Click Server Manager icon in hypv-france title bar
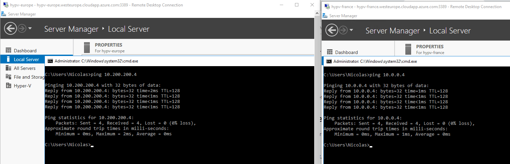Screen dimensions: 510x164 [325, 16]
